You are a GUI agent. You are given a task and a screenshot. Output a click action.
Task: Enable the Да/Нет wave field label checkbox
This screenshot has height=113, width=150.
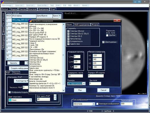tap(107, 35)
